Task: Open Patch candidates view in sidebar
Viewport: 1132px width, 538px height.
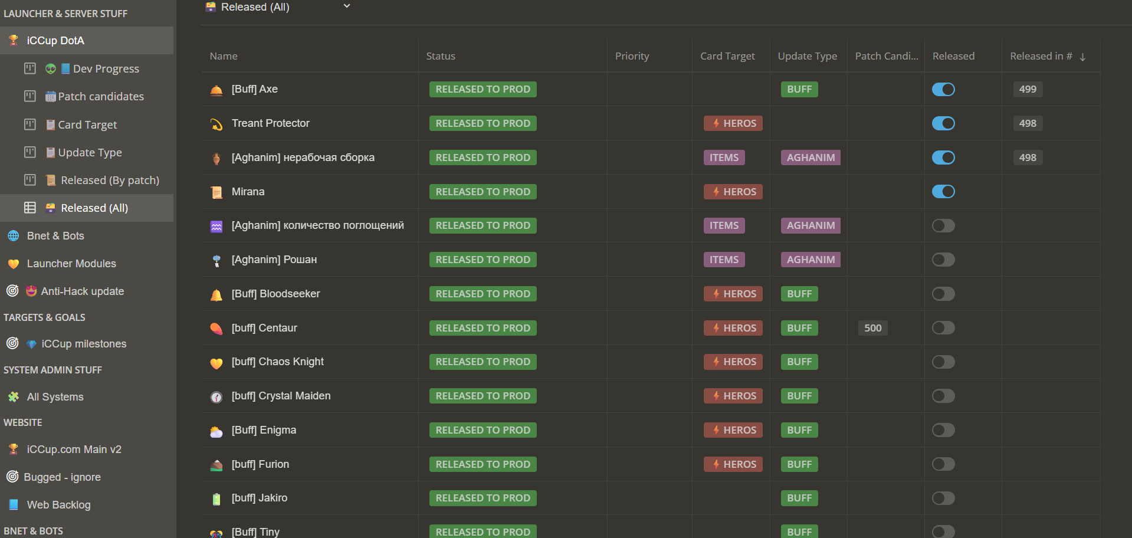Action: pyautogui.click(x=100, y=96)
